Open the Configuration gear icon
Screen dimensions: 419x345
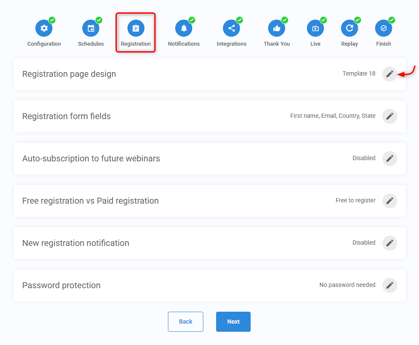click(44, 28)
